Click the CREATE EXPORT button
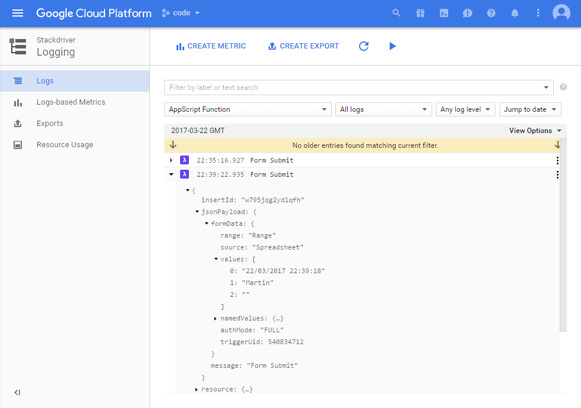Screen dimensions: 581x408 [x=303, y=46]
